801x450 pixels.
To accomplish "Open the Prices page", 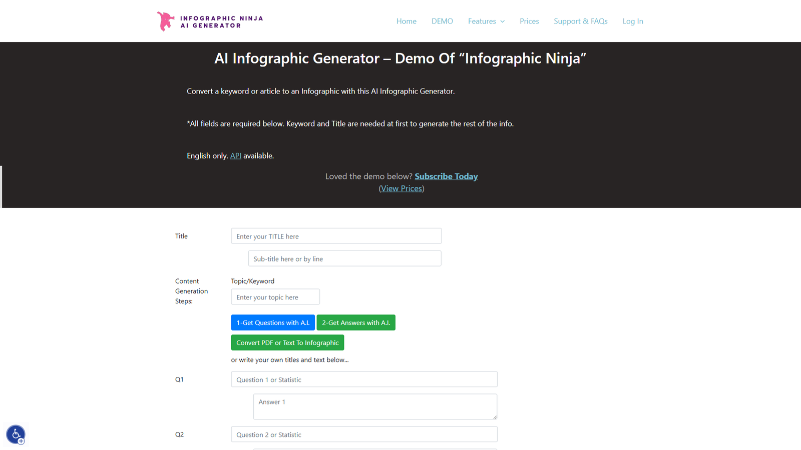I will [x=529, y=21].
